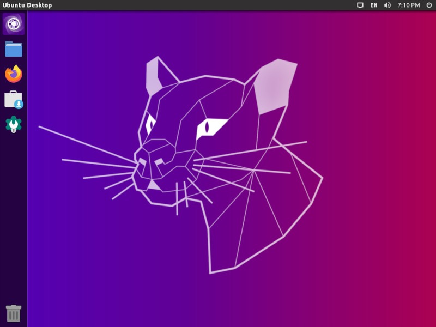Open the Files file manager
Image resolution: width=436 pixels, height=327 pixels.
(x=12, y=49)
